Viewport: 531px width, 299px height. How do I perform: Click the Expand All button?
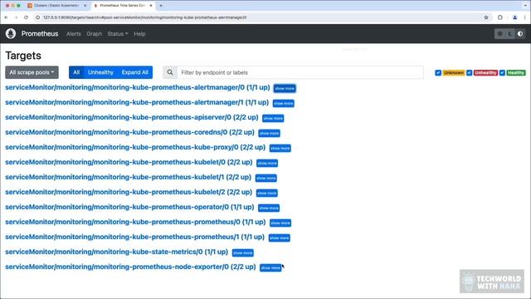point(134,72)
